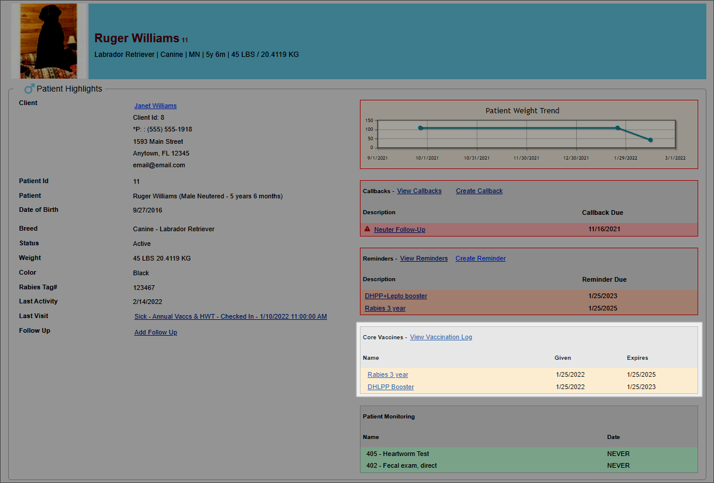Click the first data point on weight chart

point(420,127)
